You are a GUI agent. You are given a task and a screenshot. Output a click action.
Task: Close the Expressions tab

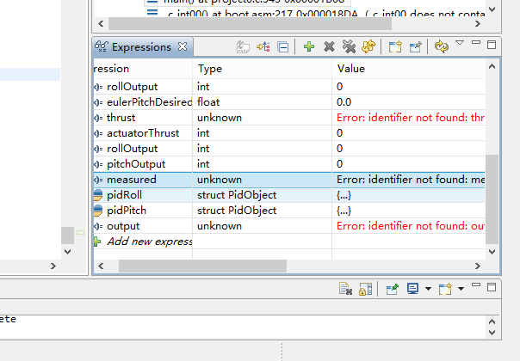pos(183,46)
